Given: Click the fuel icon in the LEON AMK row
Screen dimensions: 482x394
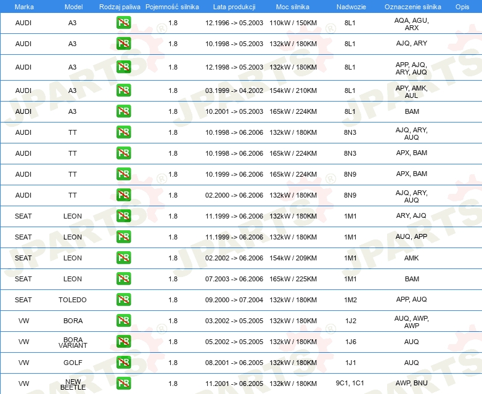Looking at the screenshot, I should point(123,257).
